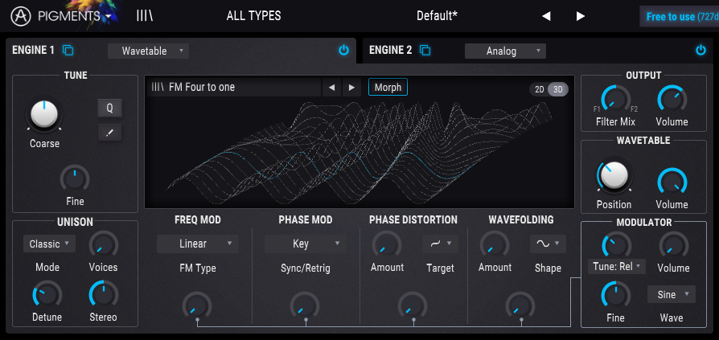Switch wavetable view to 3D
The image size is (719, 340).
tap(558, 89)
